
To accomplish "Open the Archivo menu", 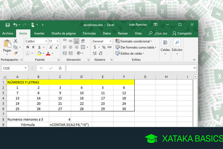I will point(8,33).
